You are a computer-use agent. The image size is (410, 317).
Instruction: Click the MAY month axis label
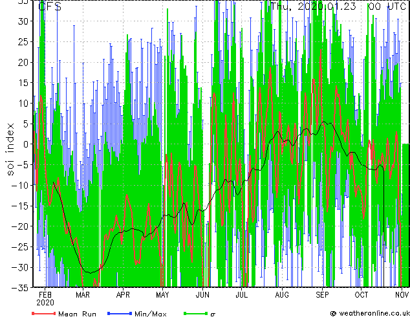(162, 295)
